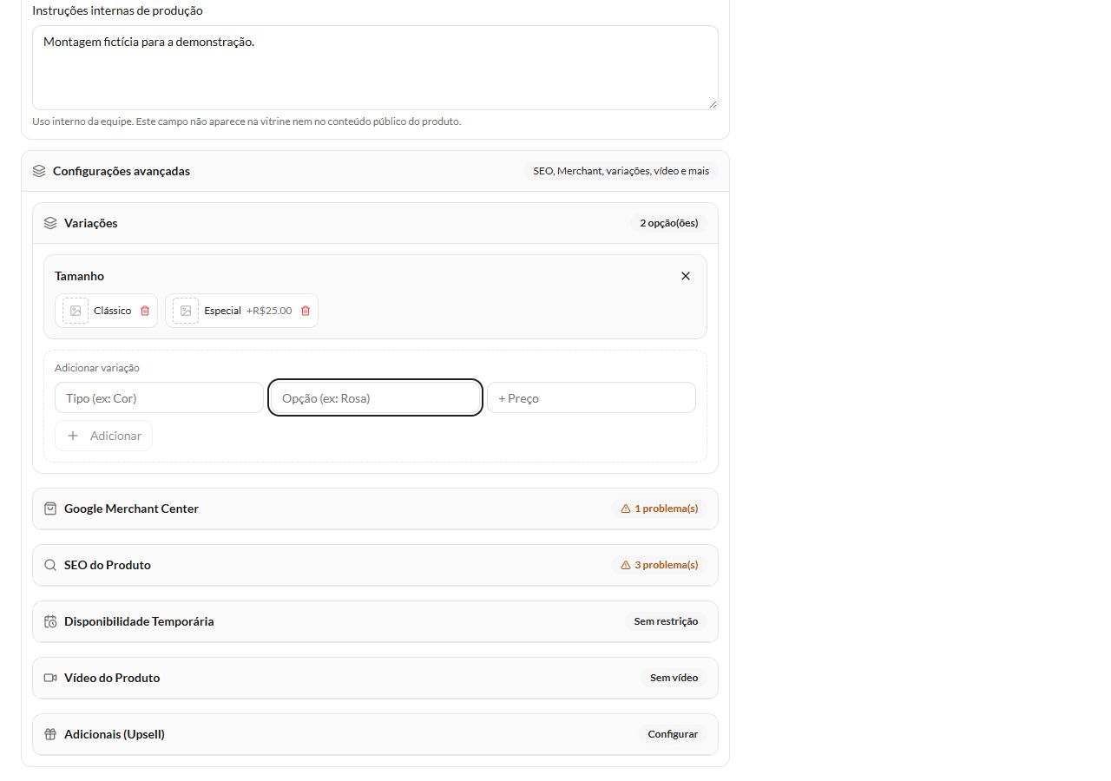The height and width of the screenshot is (781, 1111).
Task: Click the Google Merchant Center warning icon
Action: point(626,509)
